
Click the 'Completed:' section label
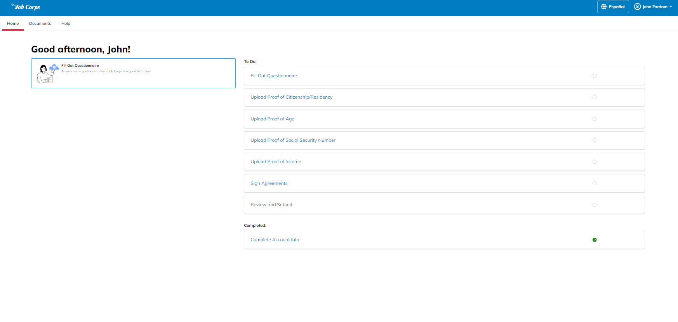pos(255,226)
